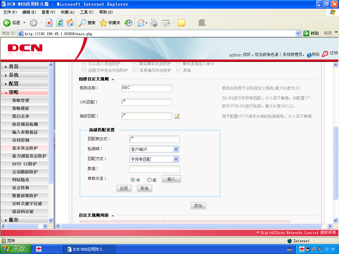The image size is (339, 254).
Task: Click the quick launch red icon in taskbar
Action: 38,249
